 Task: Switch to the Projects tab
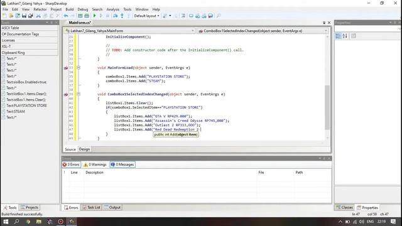click(x=30, y=207)
